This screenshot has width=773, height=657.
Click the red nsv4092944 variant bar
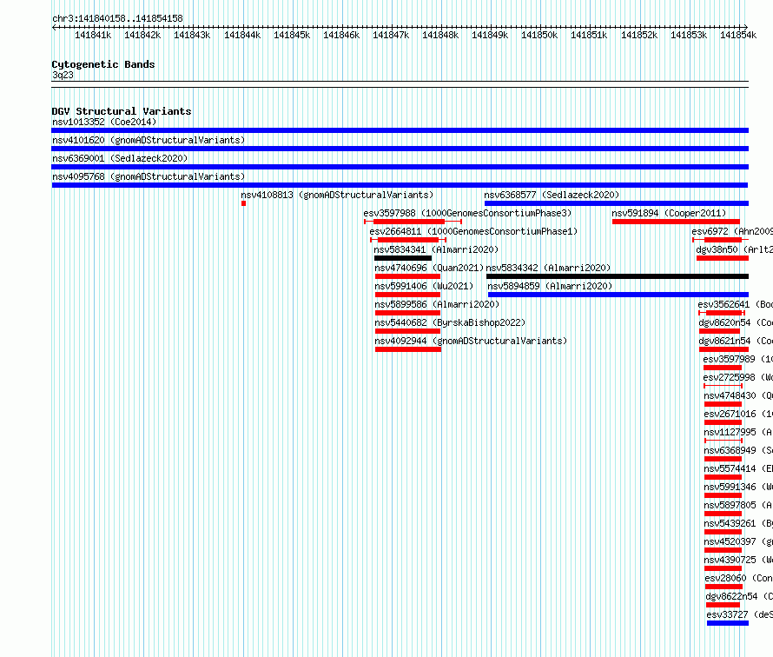tap(408, 349)
